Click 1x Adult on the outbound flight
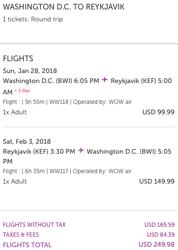The height and width of the screenshot is (250, 178). click(x=15, y=112)
